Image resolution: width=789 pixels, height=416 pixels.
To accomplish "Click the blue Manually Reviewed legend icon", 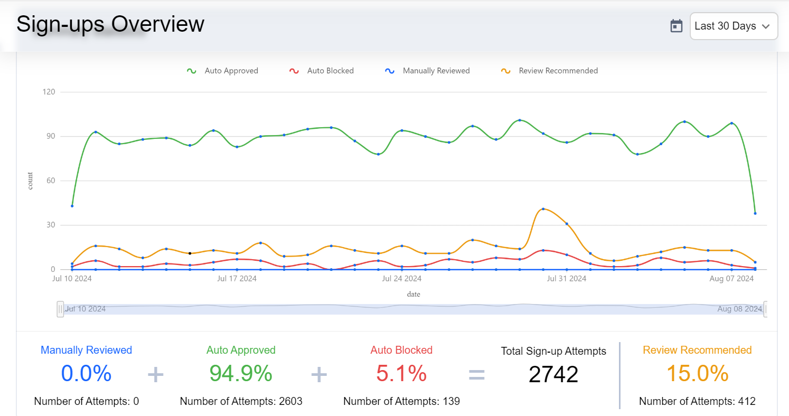I will (390, 71).
